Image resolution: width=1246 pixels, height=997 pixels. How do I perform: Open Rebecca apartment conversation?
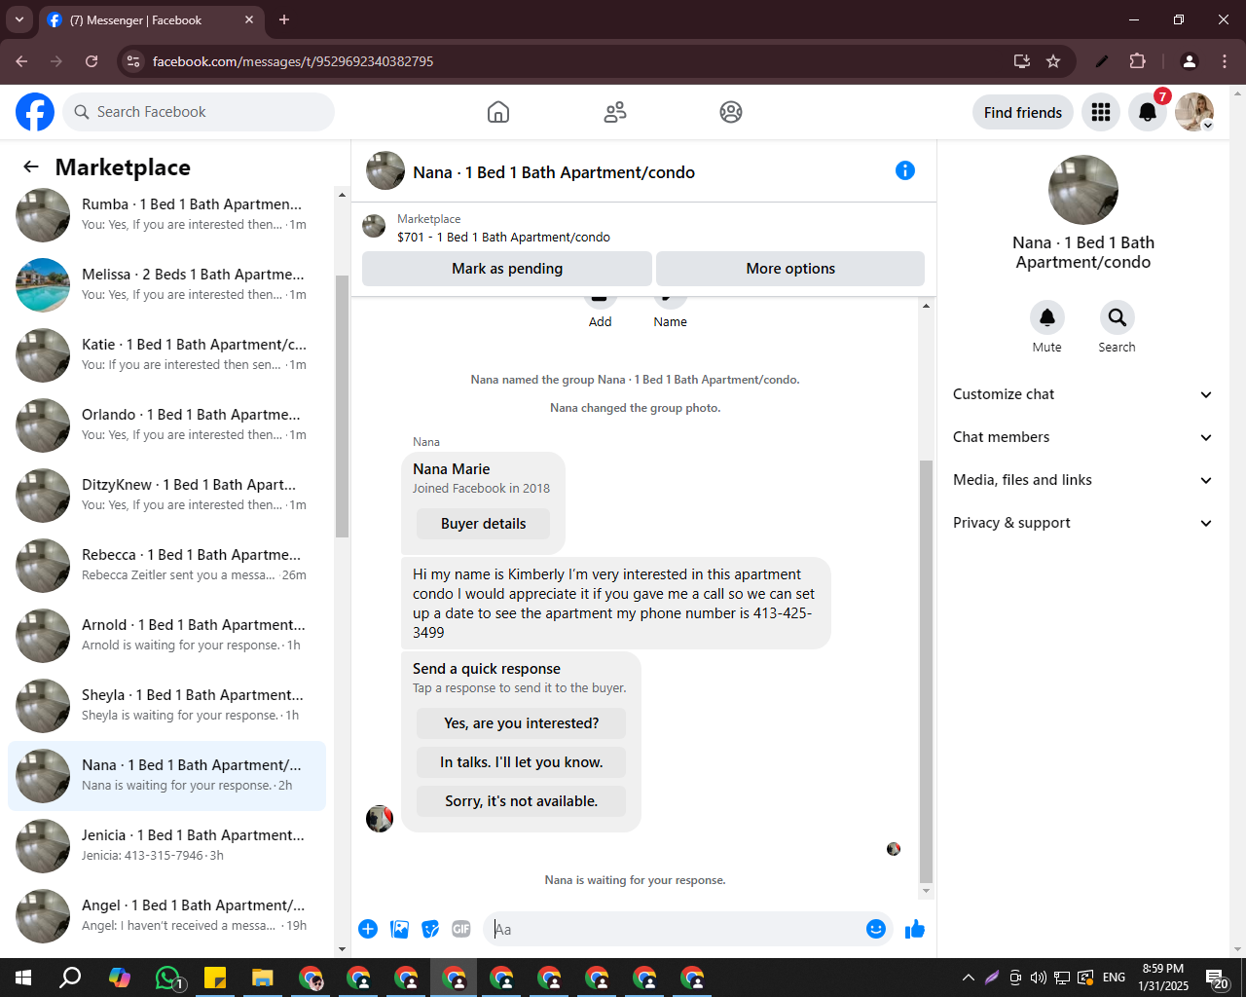pos(167,565)
